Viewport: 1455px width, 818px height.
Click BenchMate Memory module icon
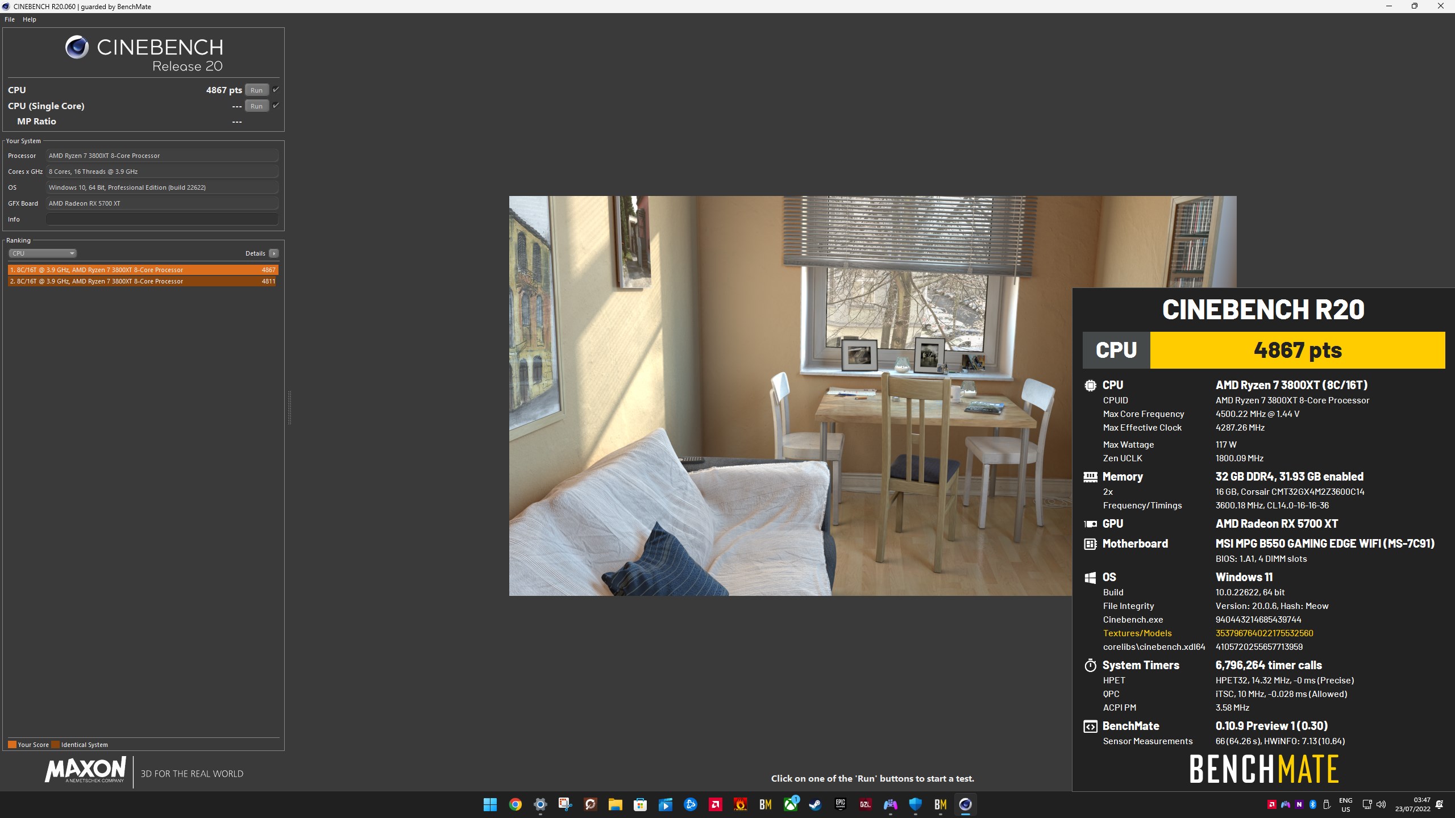pyautogui.click(x=1090, y=477)
